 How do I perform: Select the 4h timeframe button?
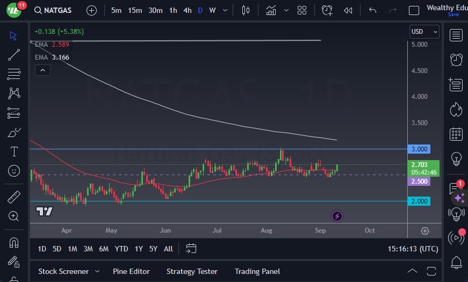tap(187, 10)
